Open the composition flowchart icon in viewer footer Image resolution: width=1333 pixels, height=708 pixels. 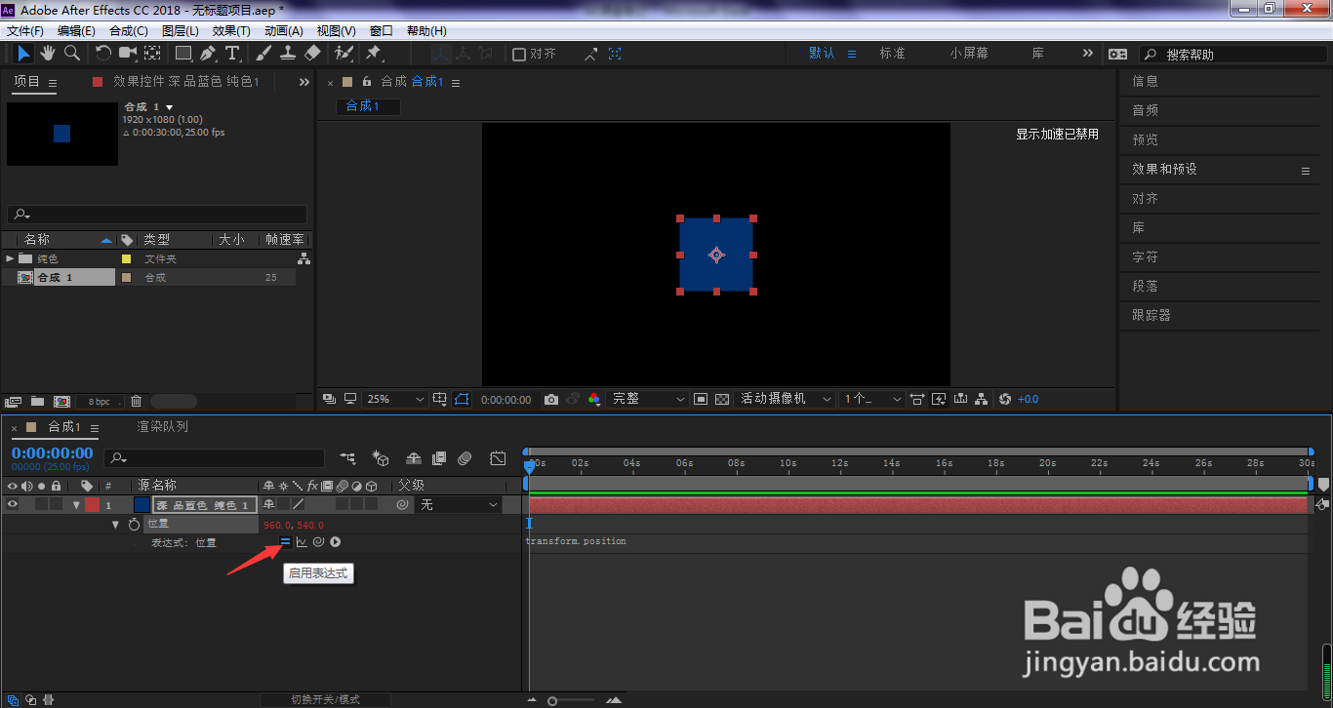(x=983, y=399)
